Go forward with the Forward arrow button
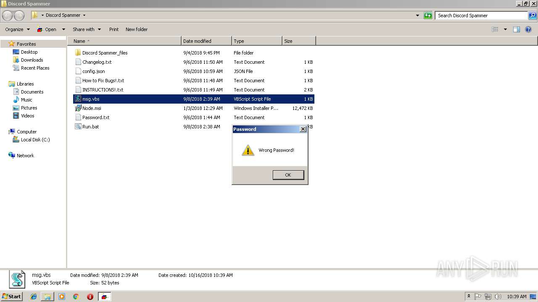The height and width of the screenshot is (302, 538). point(19,16)
